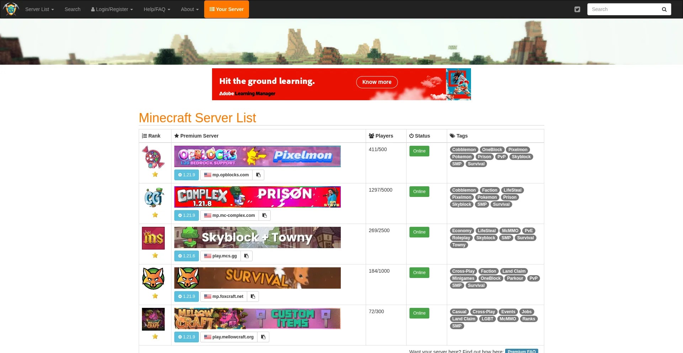This screenshot has width=683, height=353.
Task: Open the Help/FAQ dropdown menu
Action: [157, 9]
